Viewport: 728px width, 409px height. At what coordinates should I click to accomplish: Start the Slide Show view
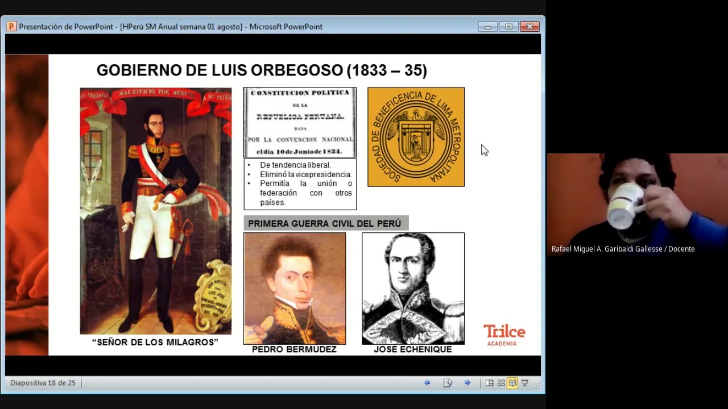click(x=525, y=383)
